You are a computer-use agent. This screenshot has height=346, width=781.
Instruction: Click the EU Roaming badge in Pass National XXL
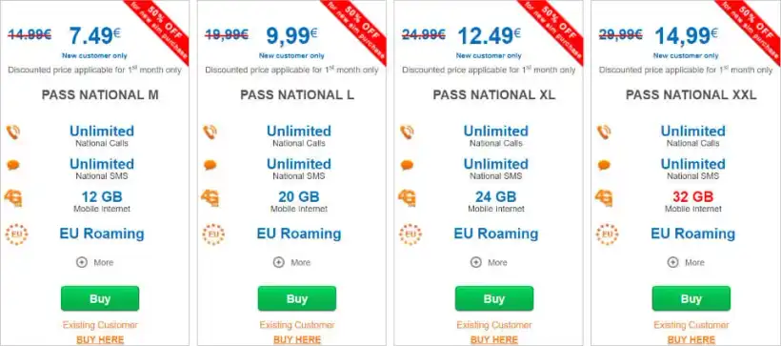coord(607,234)
